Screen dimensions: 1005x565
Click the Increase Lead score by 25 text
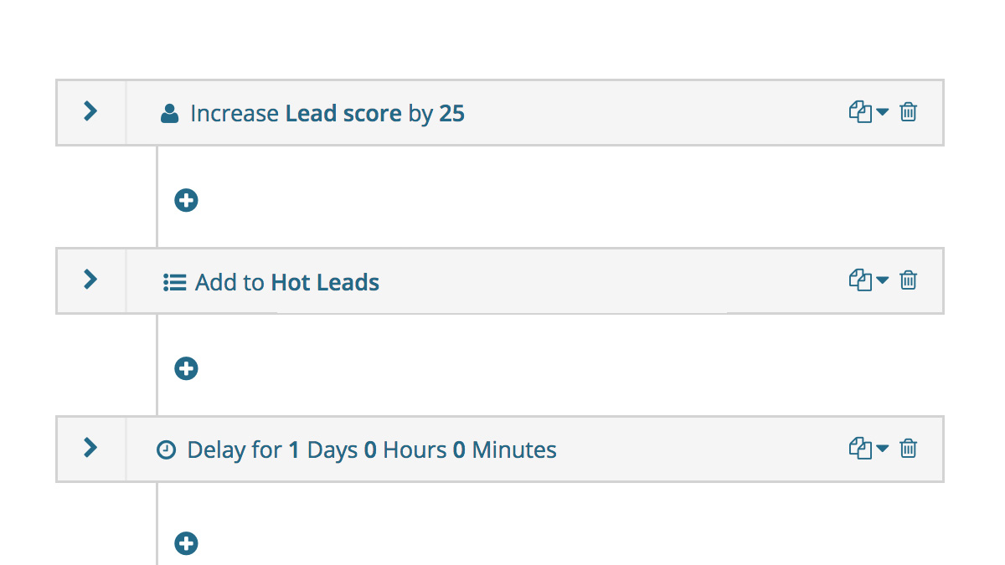pyautogui.click(x=327, y=113)
